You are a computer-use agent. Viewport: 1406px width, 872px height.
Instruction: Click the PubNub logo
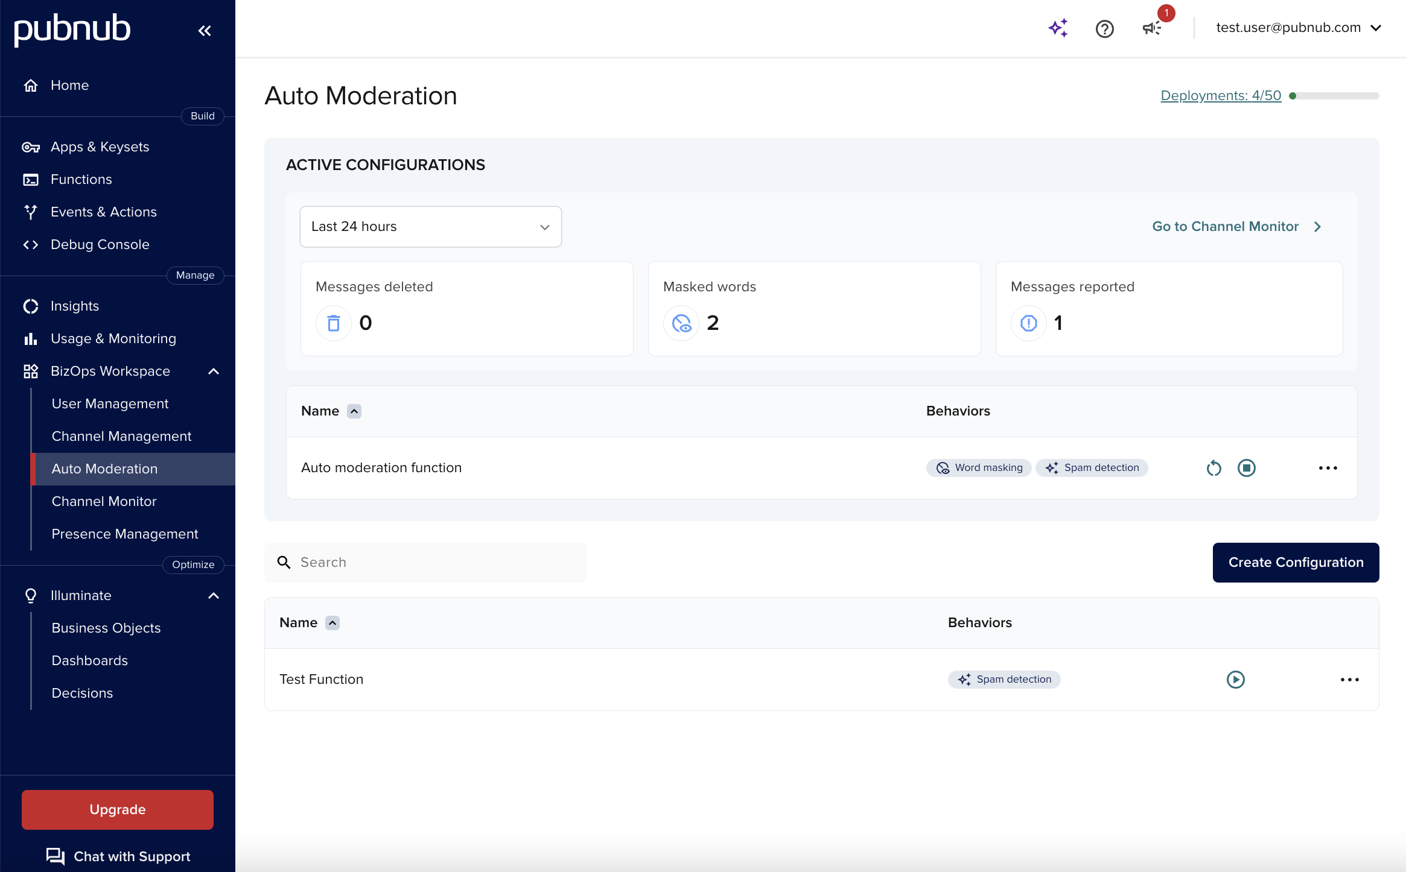[x=72, y=29]
